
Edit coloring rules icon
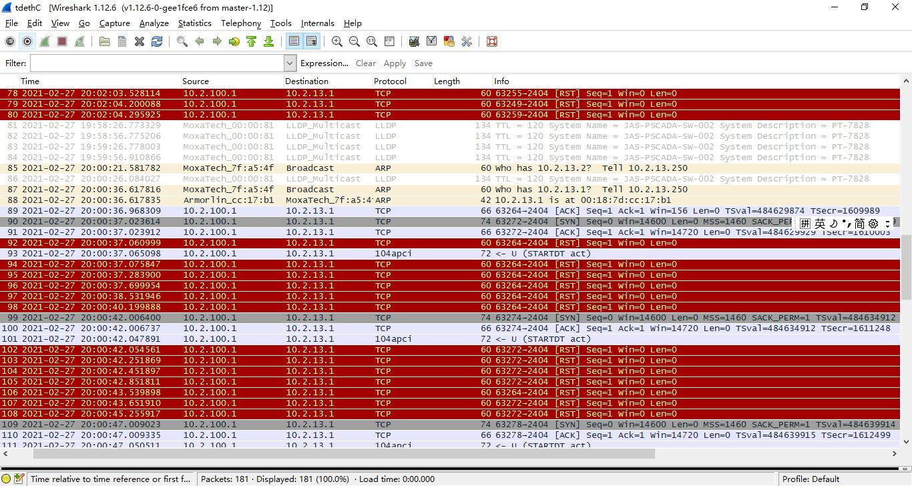pyautogui.click(x=449, y=41)
